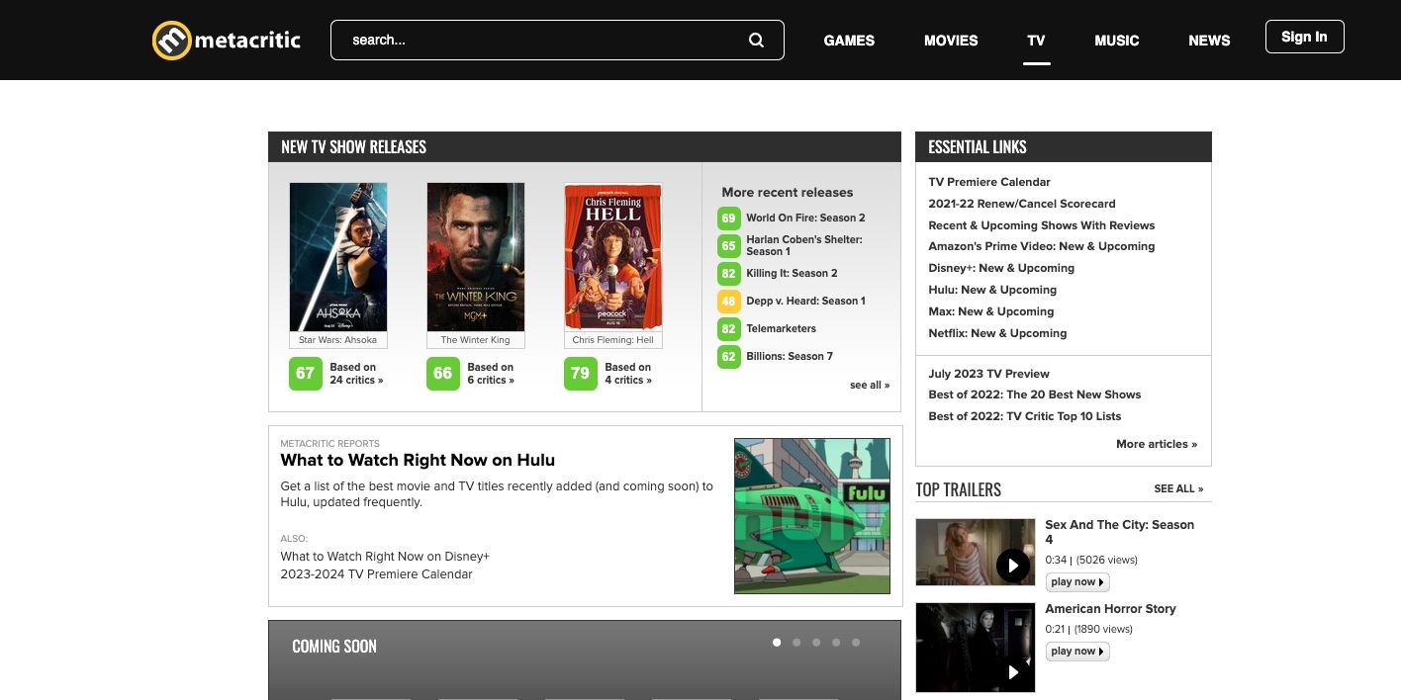The width and height of the screenshot is (1401, 700).
Task: Switch to the MOVIES tab
Action: [951, 41]
